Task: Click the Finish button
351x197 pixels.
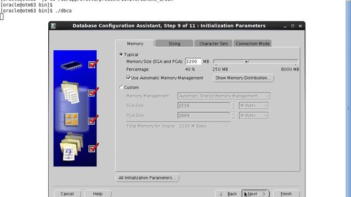Action: (x=286, y=194)
